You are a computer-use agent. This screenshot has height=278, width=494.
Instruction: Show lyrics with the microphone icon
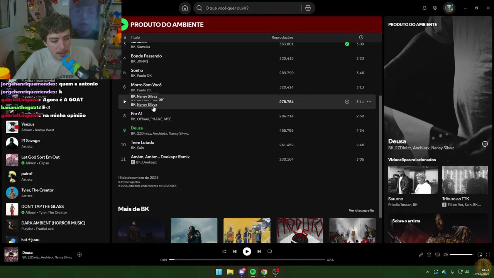point(421,254)
